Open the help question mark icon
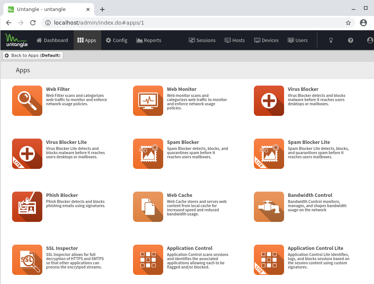This screenshot has width=374, height=284. pyautogui.click(x=350, y=40)
